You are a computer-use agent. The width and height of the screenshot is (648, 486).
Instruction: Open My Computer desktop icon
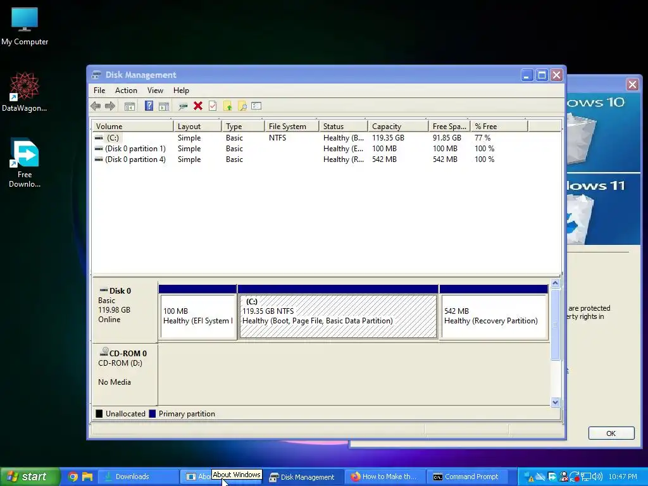click(25, 26)
